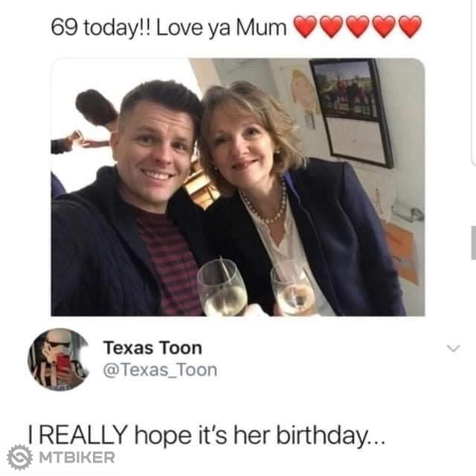Open the Texas Toon display name

tap(152, 347)
